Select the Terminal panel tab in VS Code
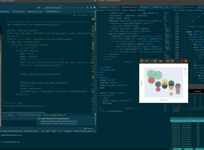 click(197, 91)
